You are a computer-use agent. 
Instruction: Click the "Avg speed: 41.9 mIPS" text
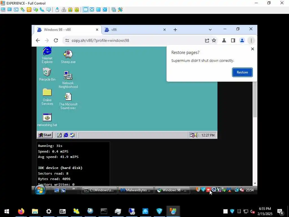pos(58,157)
